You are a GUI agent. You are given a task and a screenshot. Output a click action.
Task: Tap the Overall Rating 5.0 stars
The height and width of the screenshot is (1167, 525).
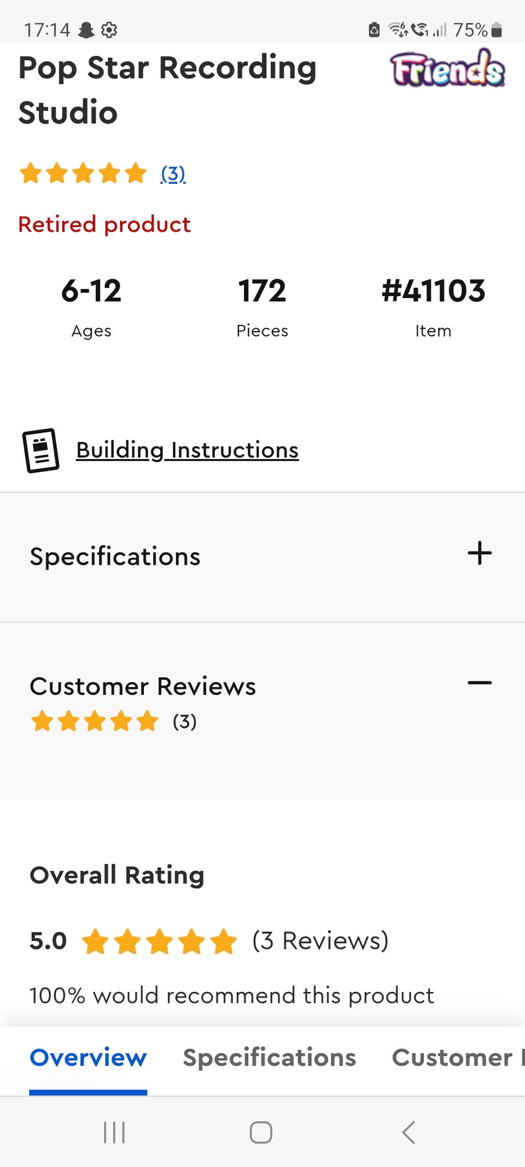159,941
